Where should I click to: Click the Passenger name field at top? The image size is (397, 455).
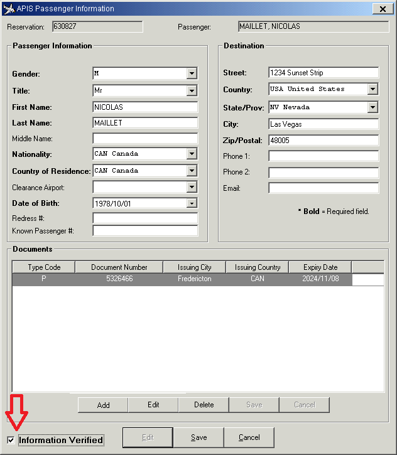313,26
